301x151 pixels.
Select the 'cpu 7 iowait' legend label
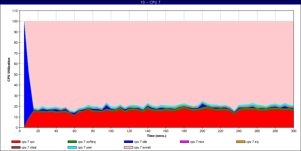coord(142,148)
